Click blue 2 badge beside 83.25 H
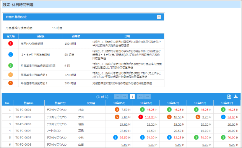The width and height of the screenshot is (242, 148). pos(169,137)
